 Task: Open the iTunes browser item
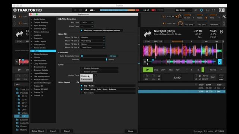(x=21, y=127)
